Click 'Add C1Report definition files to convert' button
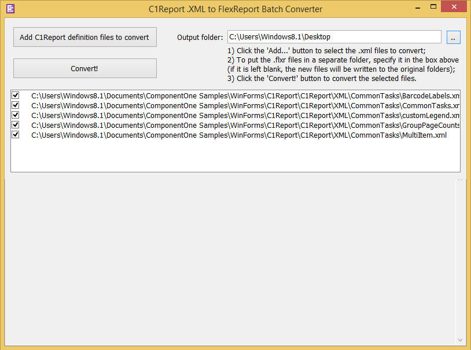 pos(85,37)
